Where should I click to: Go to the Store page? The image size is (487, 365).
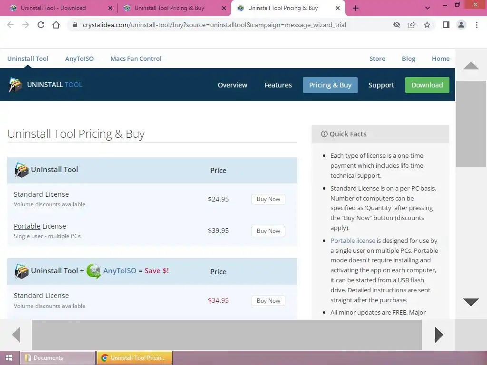tap(377, 58)
